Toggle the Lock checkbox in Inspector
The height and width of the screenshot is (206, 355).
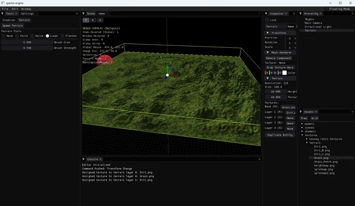tap(267, 20)
